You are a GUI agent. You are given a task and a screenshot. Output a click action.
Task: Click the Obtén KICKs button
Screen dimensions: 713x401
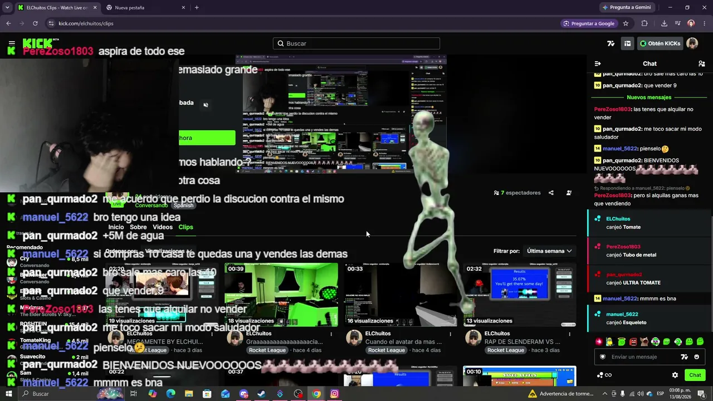coord(660,43)
